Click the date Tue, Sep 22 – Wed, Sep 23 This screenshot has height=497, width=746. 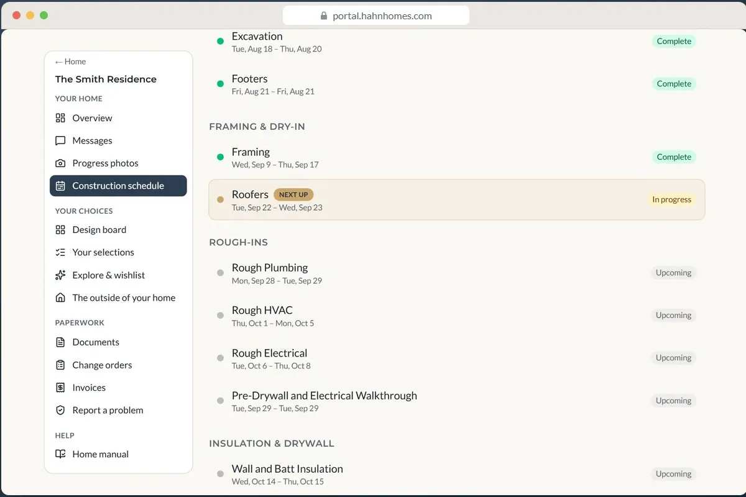(x=277, y=207)
